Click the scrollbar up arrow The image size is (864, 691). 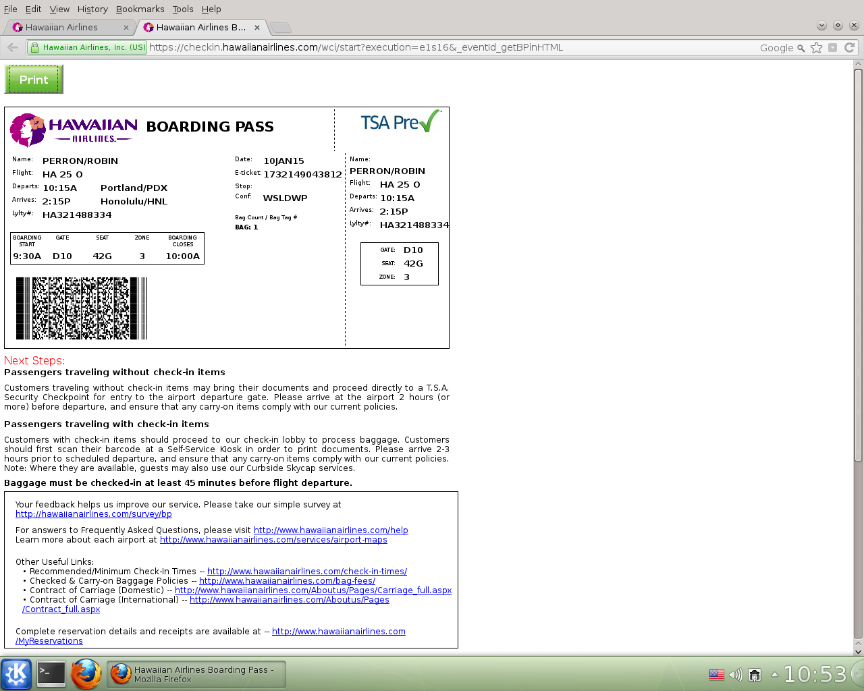[x=859, y=65]
